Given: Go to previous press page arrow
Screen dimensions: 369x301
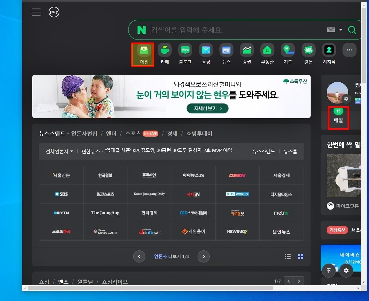Looking at the screenshot, I should point(139,256).
